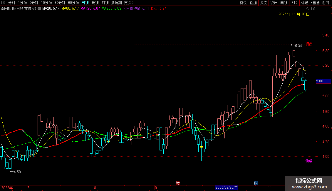The height and width of the screenshot is (191, 332).
Task: Open the 统计 statistics tool
Action: tap(274, 3)
